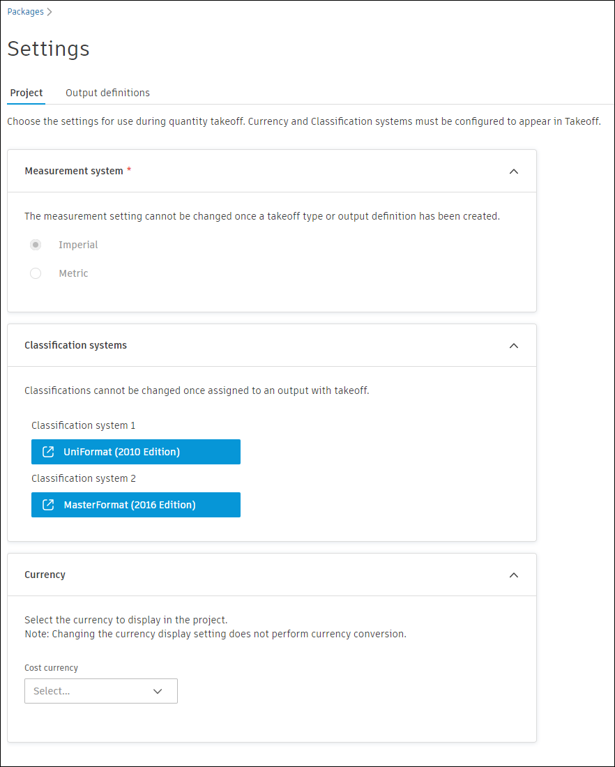Open UniFormat (2010 Edition) classification button

click(x=136, y=452)
